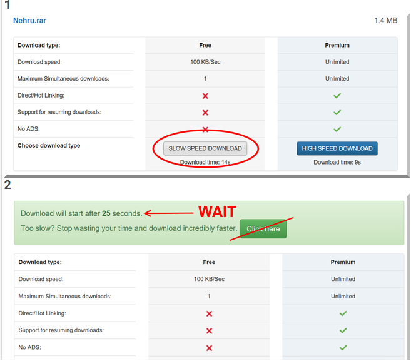Click 'Unlimited' premium simultaneous downloads in section 1
The height and width of the screenshot is (361, 411).
[x=337, y=79]
